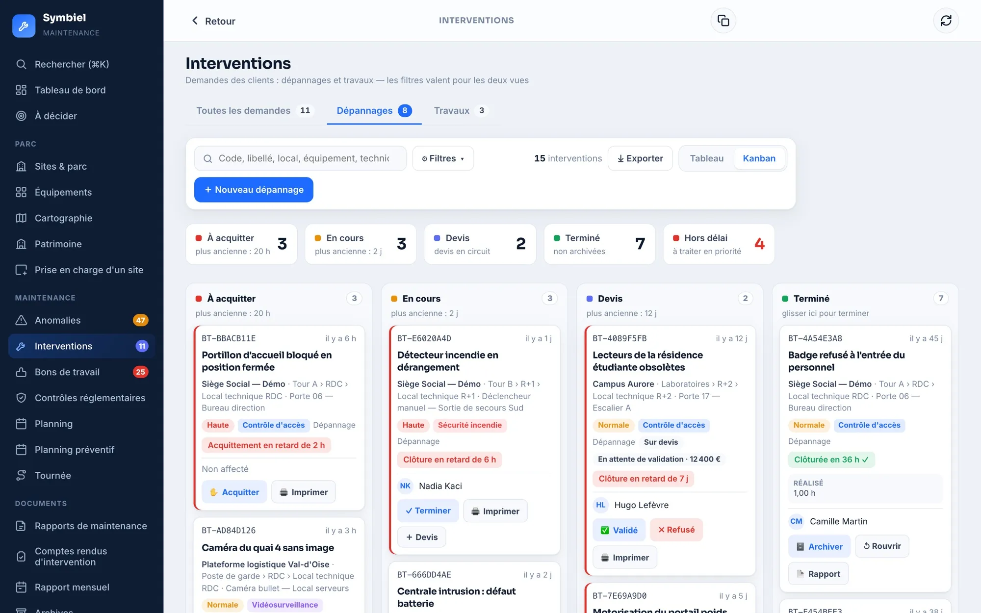Screen dimensions: 981x613
Task: Open Contrôles réglementaires
Action: click(x=81, y=398)
